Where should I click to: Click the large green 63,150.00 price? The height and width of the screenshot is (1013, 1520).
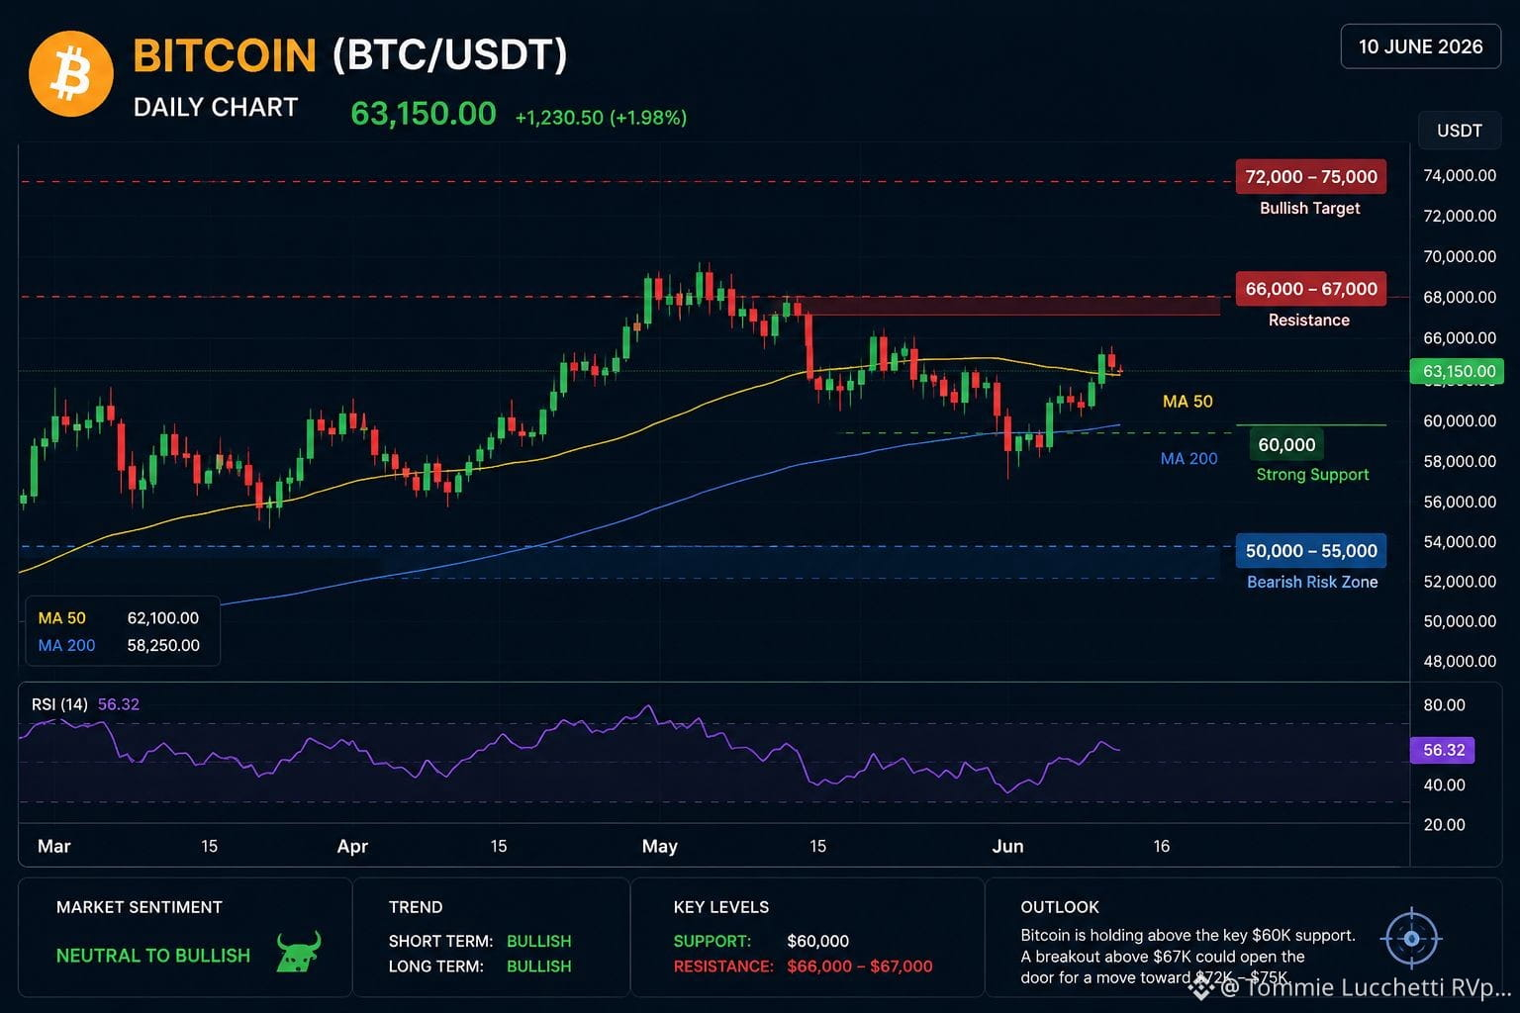click(x=424, y=114)
